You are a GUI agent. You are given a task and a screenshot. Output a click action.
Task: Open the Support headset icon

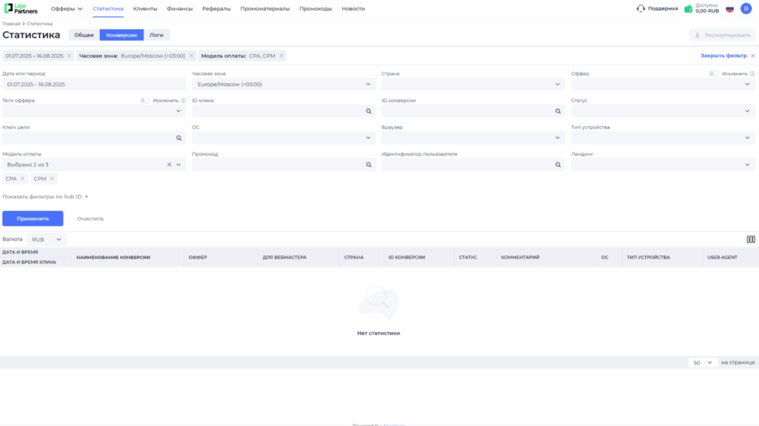[x=640, y=9]
